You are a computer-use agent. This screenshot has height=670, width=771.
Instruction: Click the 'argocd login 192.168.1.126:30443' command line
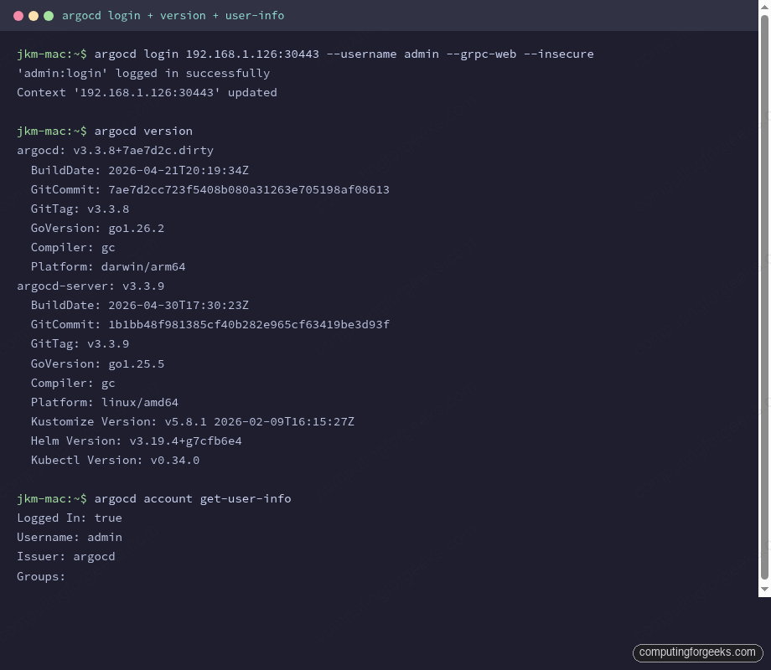click(305, 54)
